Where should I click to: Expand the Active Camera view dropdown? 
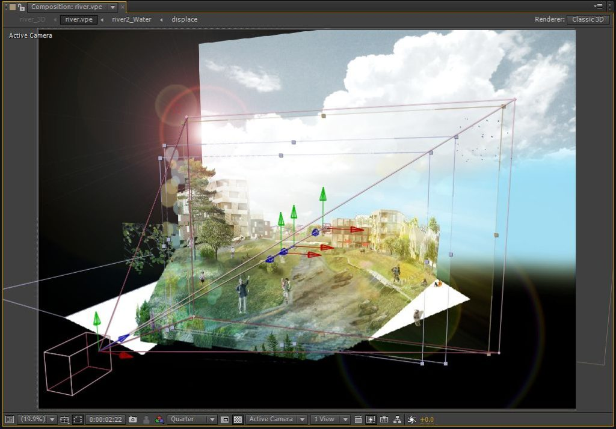click(x=277, y=419)
